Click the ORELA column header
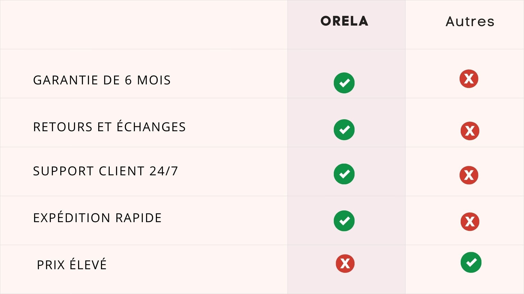The width and height of the screenshot is (524, 294). tap(344, 21)
